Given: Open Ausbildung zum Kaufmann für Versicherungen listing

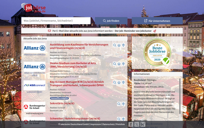Looking at the screenshot, I should click(x=79, y=46).
